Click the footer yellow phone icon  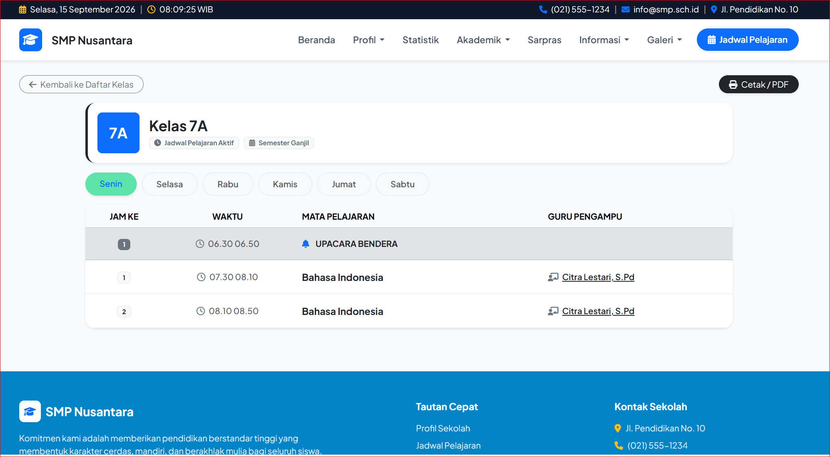point(619,445)
